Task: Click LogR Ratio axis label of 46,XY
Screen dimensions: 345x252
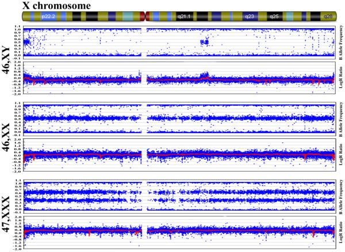Action: click(341, 77)
